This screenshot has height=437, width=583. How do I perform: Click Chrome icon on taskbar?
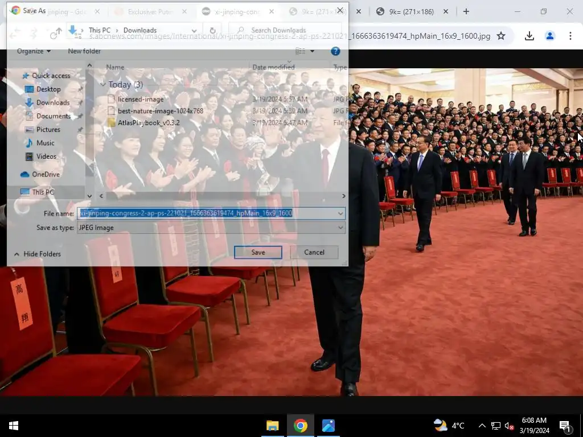tap(301, 426)
